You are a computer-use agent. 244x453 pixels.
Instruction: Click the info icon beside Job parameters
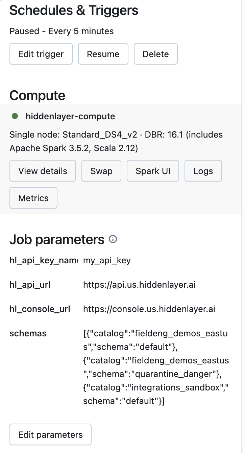[x=113, y=239]
